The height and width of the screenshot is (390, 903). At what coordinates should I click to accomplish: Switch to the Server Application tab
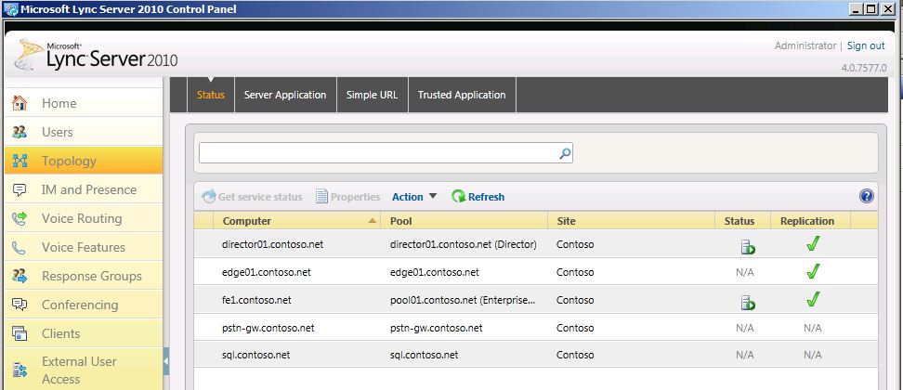tap(285, 95)
